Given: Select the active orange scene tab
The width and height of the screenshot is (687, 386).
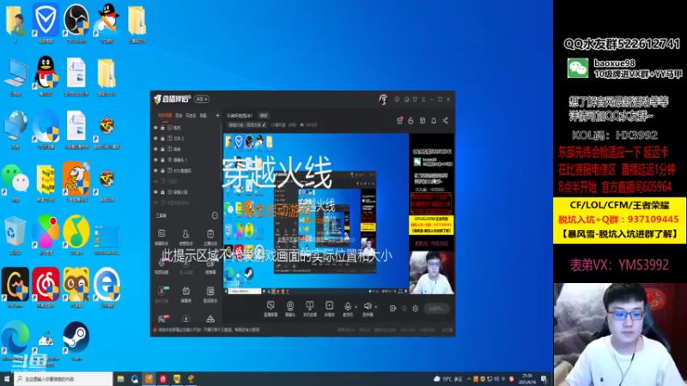Looking at the screenshot, I should click(x=165, y=116).
